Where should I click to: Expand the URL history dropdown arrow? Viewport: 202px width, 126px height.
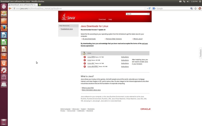pyautogui.click(x=147, y=9)
